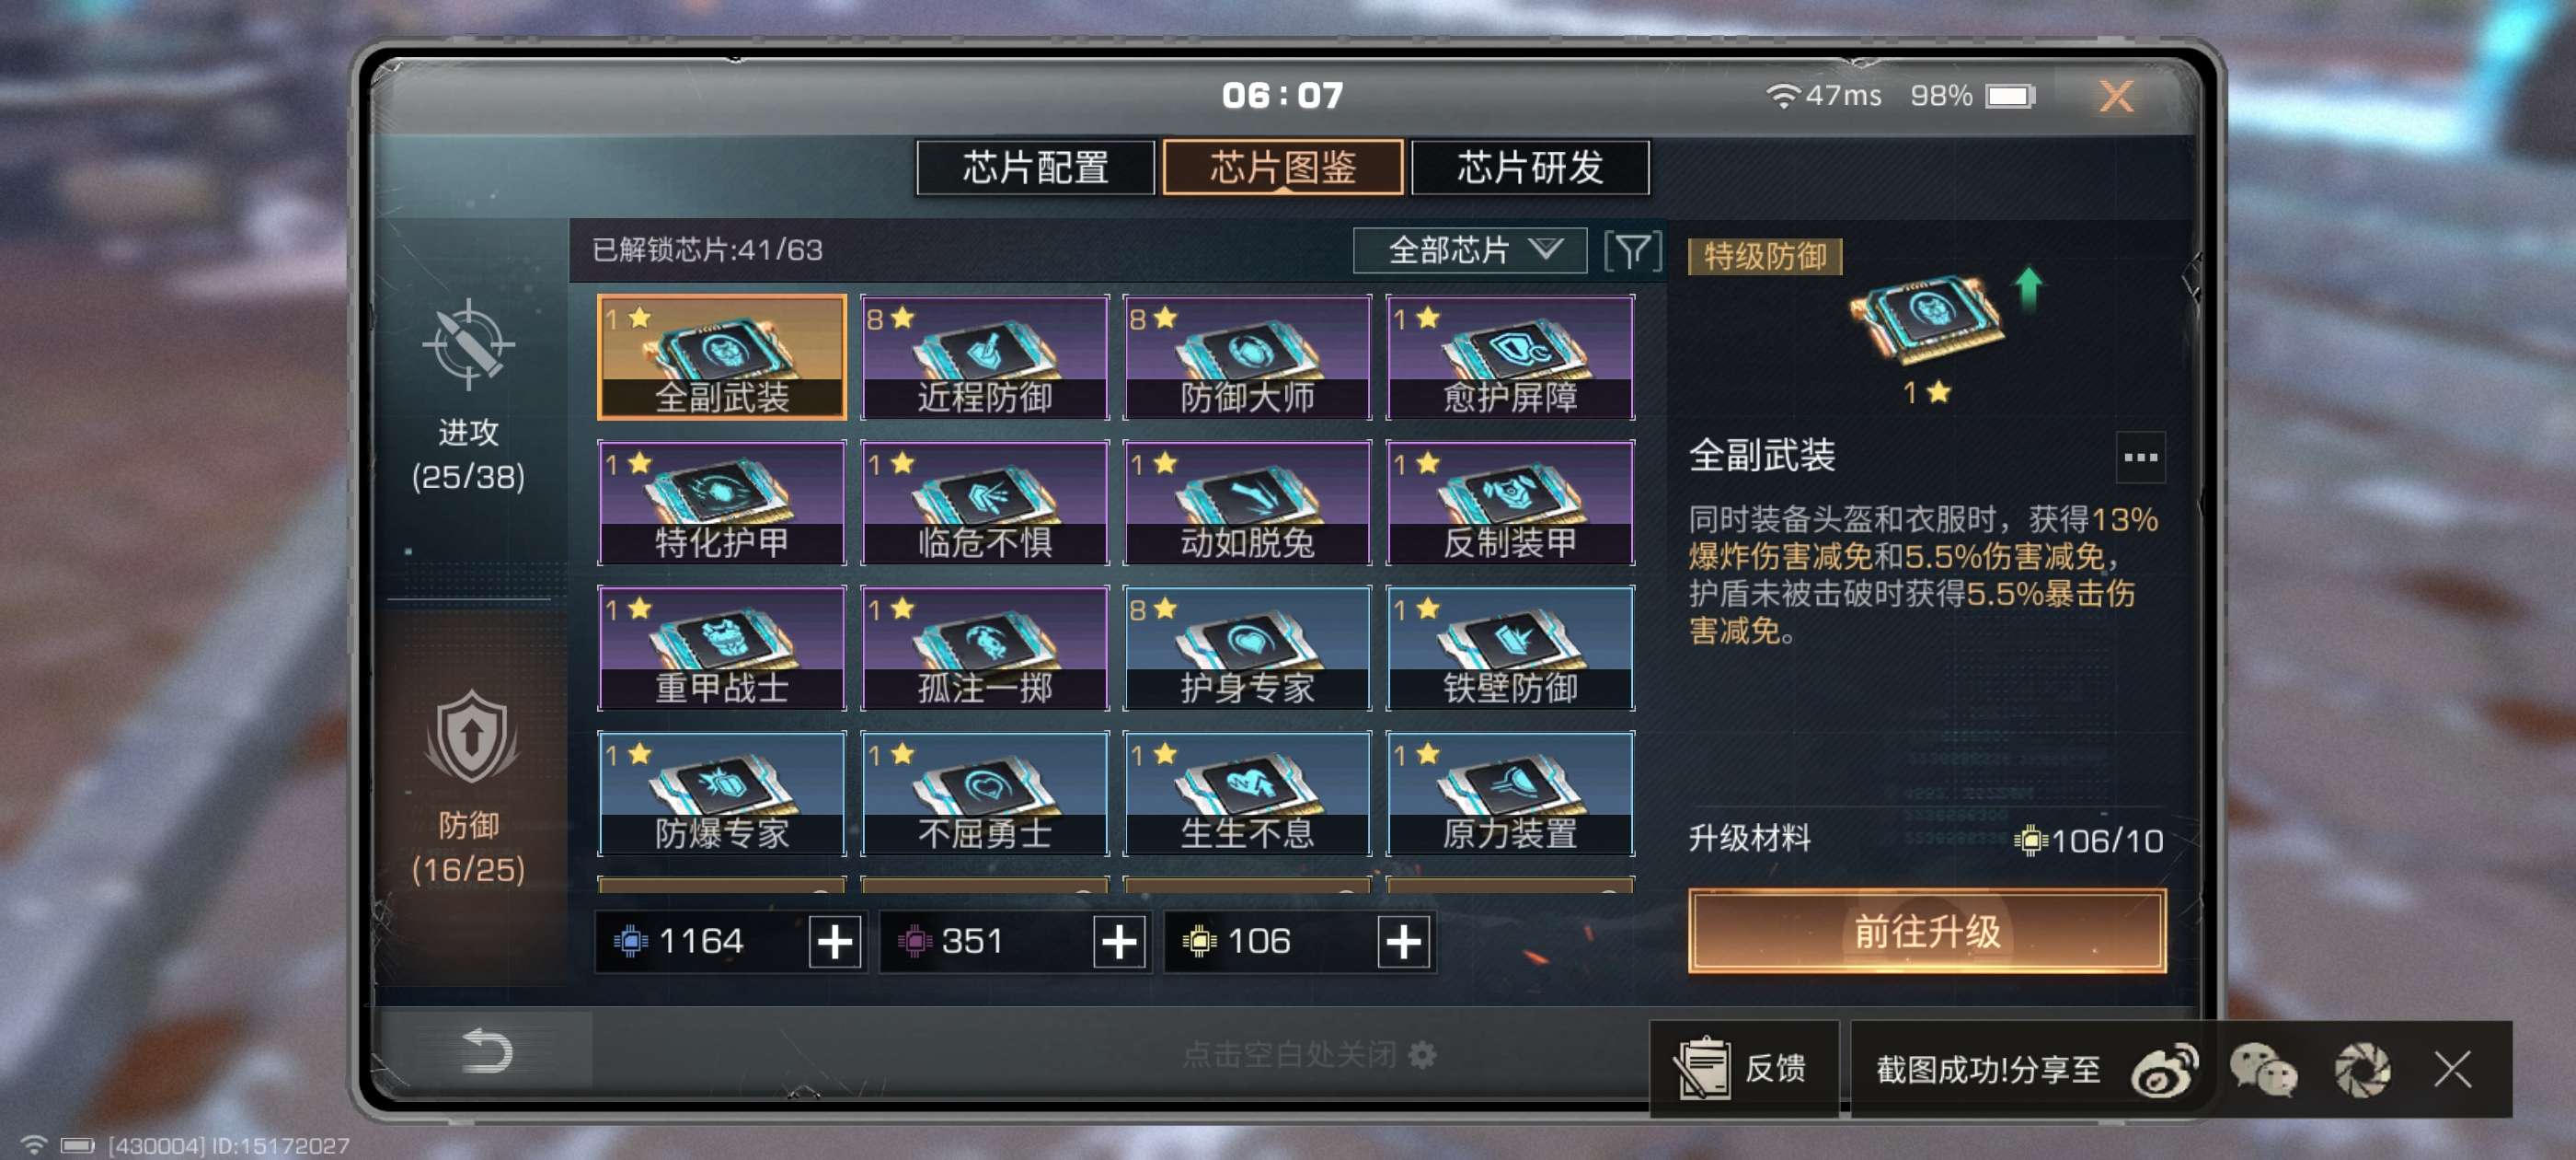2576x1160 pixels.
Task: Select the 防爆专家 chip card
Action: (x=721, y=793)
